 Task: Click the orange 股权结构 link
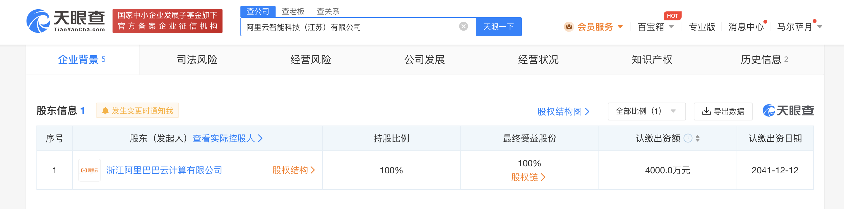point(293,170)
